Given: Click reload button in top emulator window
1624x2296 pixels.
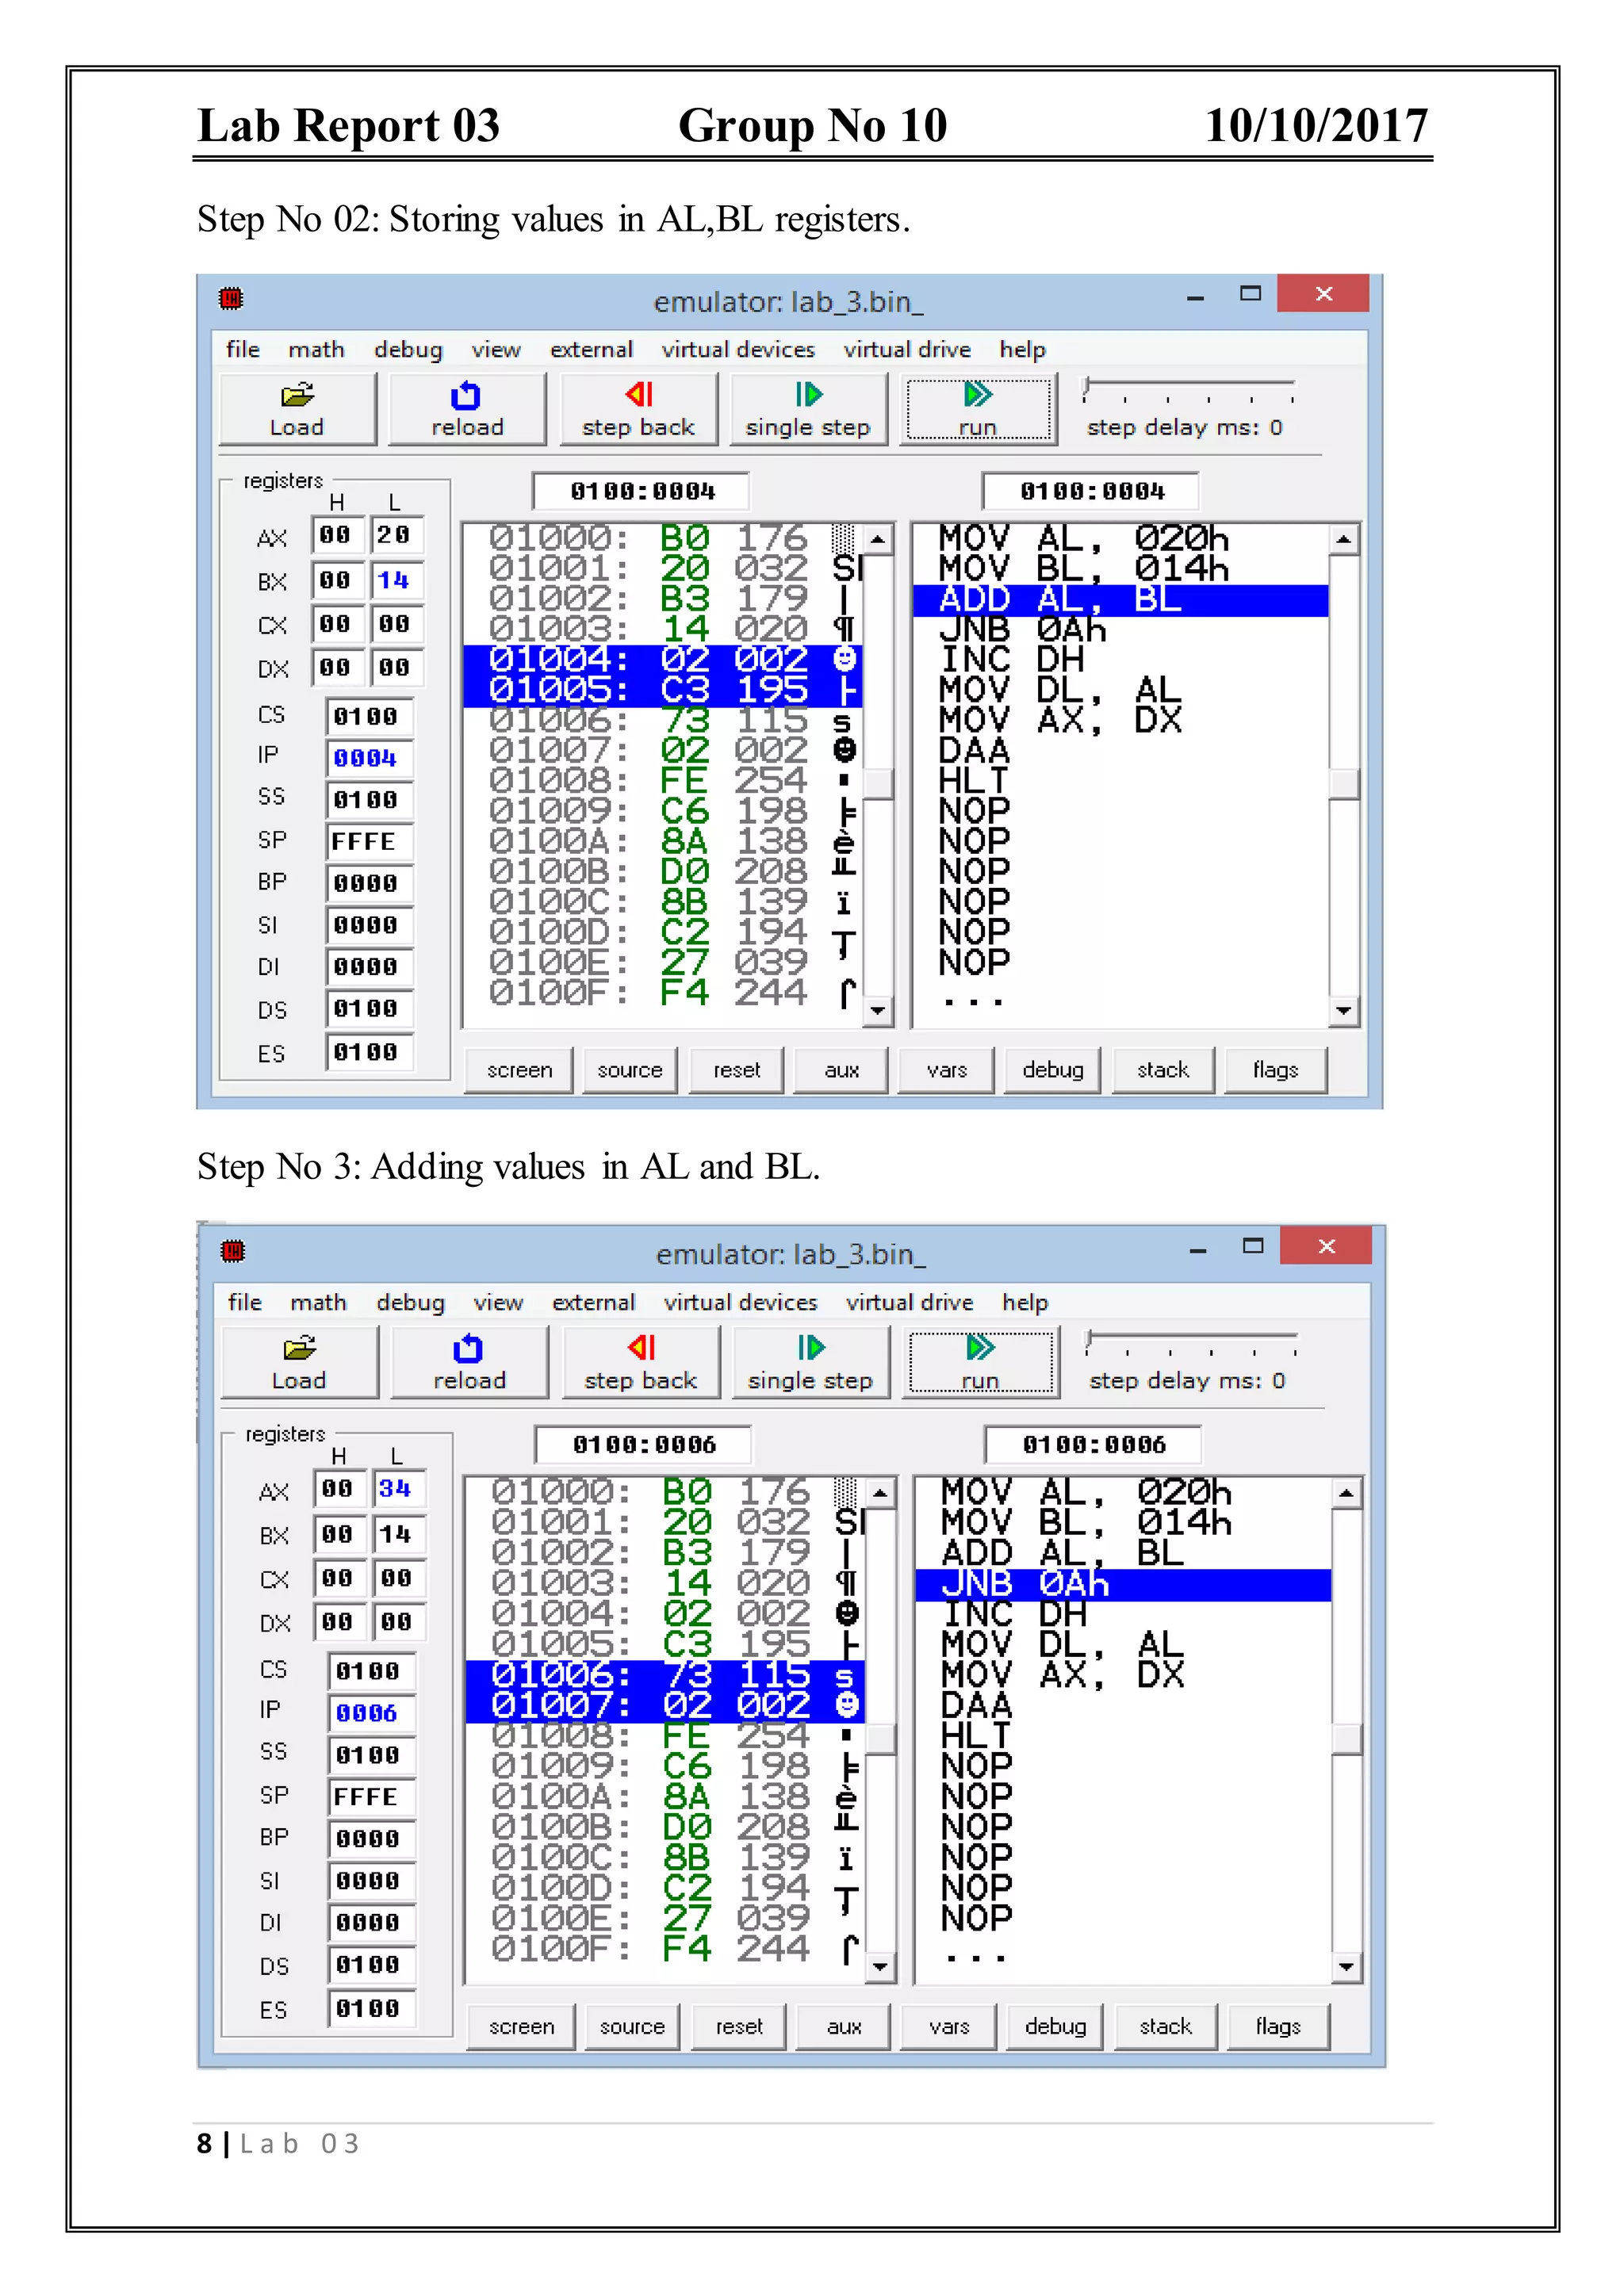Looking at the screenshot, I should [467, 409].
